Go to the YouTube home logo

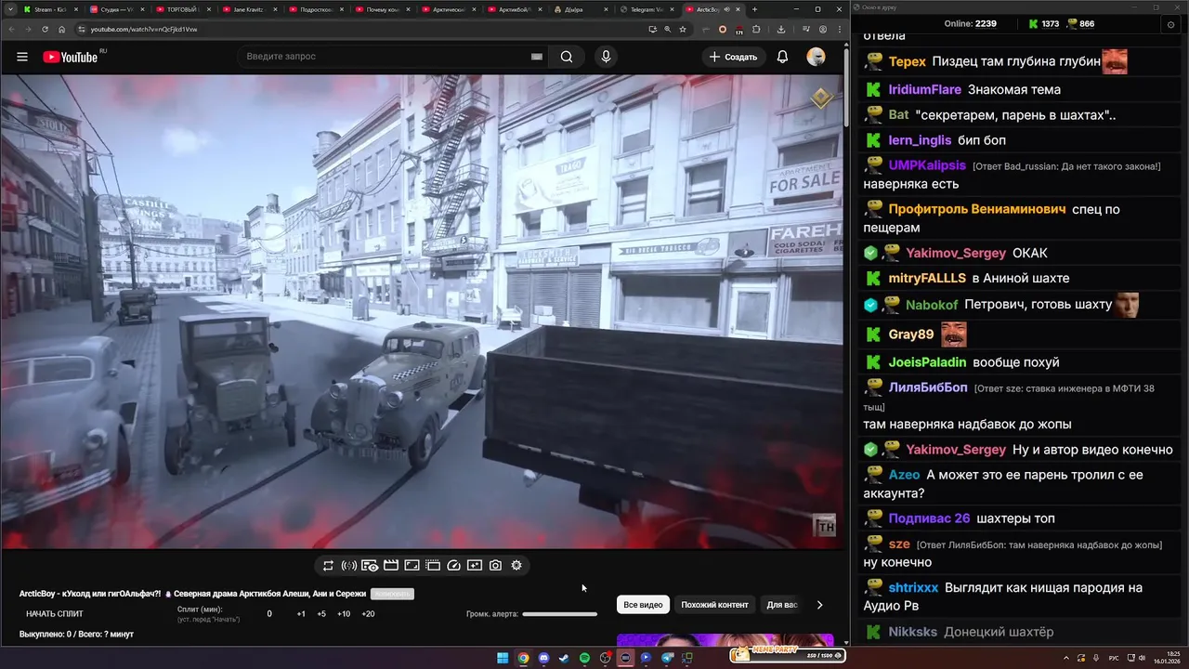click(71, 57)
